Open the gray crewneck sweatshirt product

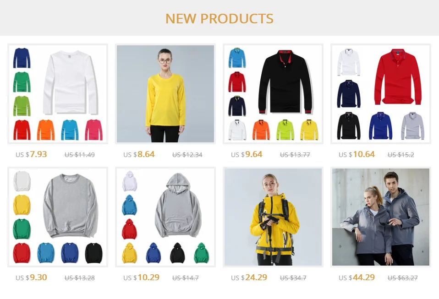coord(58,217)
